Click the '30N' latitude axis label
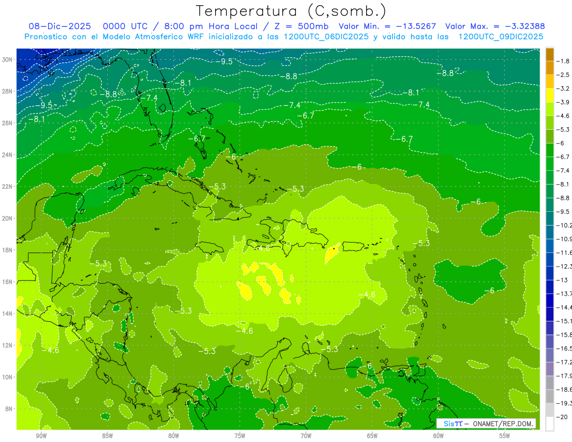Screen dimensions: 572x442 coord(8,60)
